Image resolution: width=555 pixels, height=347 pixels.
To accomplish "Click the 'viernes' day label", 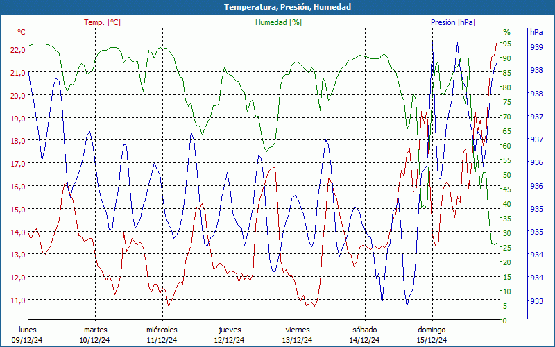I will [298, 330].
